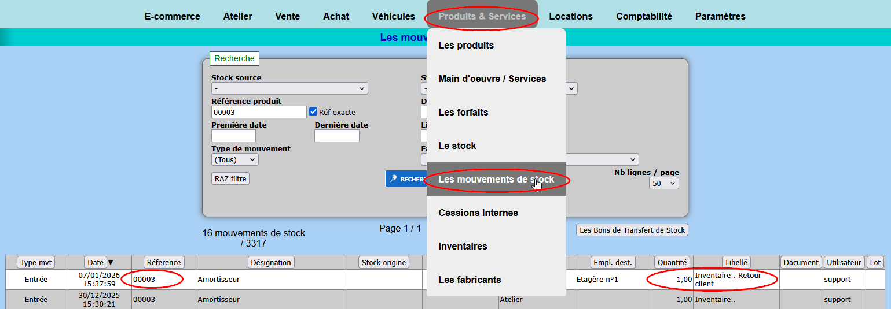Select the Recherche tab label
This screenshot has width=891, height=309.
(234, 58)
